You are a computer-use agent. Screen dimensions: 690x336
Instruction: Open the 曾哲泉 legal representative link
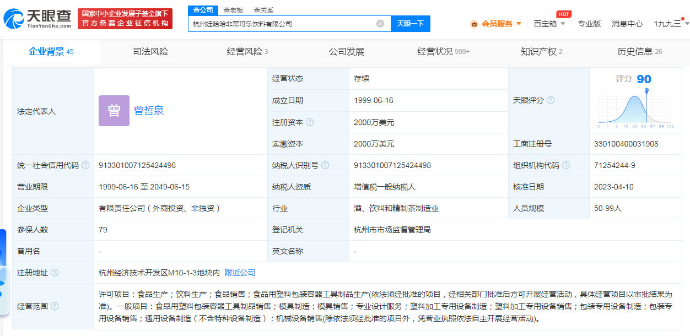(149, 111)
